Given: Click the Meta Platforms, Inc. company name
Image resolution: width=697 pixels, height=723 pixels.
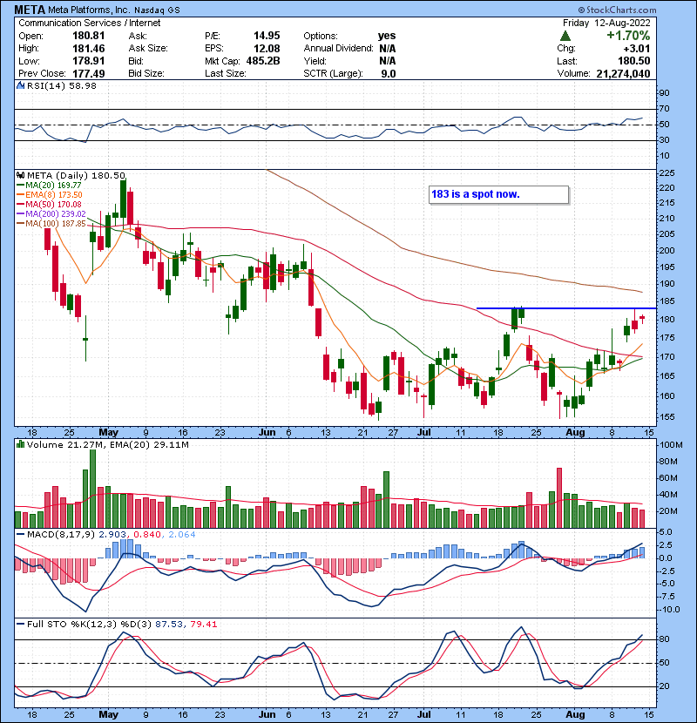Looking at the screenshot, I should click(88, 10).
